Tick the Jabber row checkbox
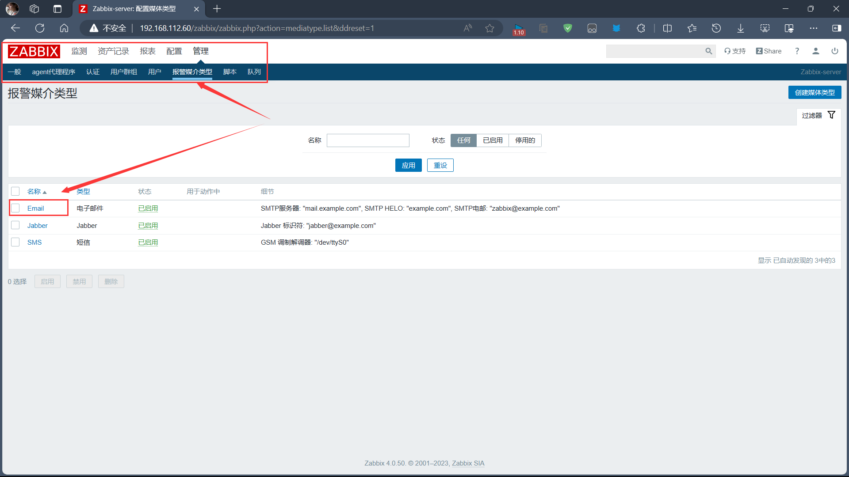The width and height of the screenshot is (849, 477). pyautogui.click(x=15, y=225)
